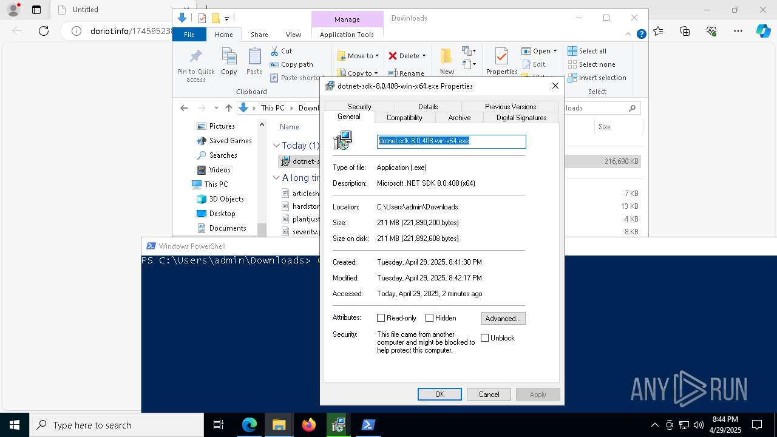Open the File menu in Explorer

coord(189,35)
